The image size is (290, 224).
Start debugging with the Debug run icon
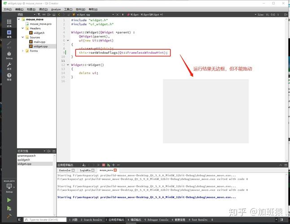(9, 208)
